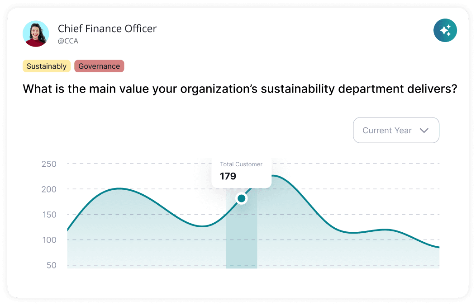Image resolution: width=476 pixels, height=305 pixels.
Task: Click the chevron on Current Year selector
Action: (x=424, y=130)
